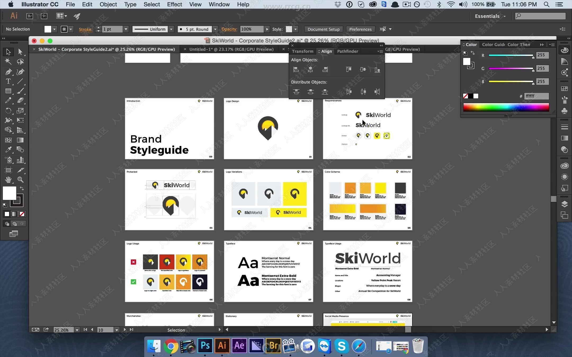The image size is (572, 357).
Task: Enable the screen mode toggle button
Action: point(14,234)
